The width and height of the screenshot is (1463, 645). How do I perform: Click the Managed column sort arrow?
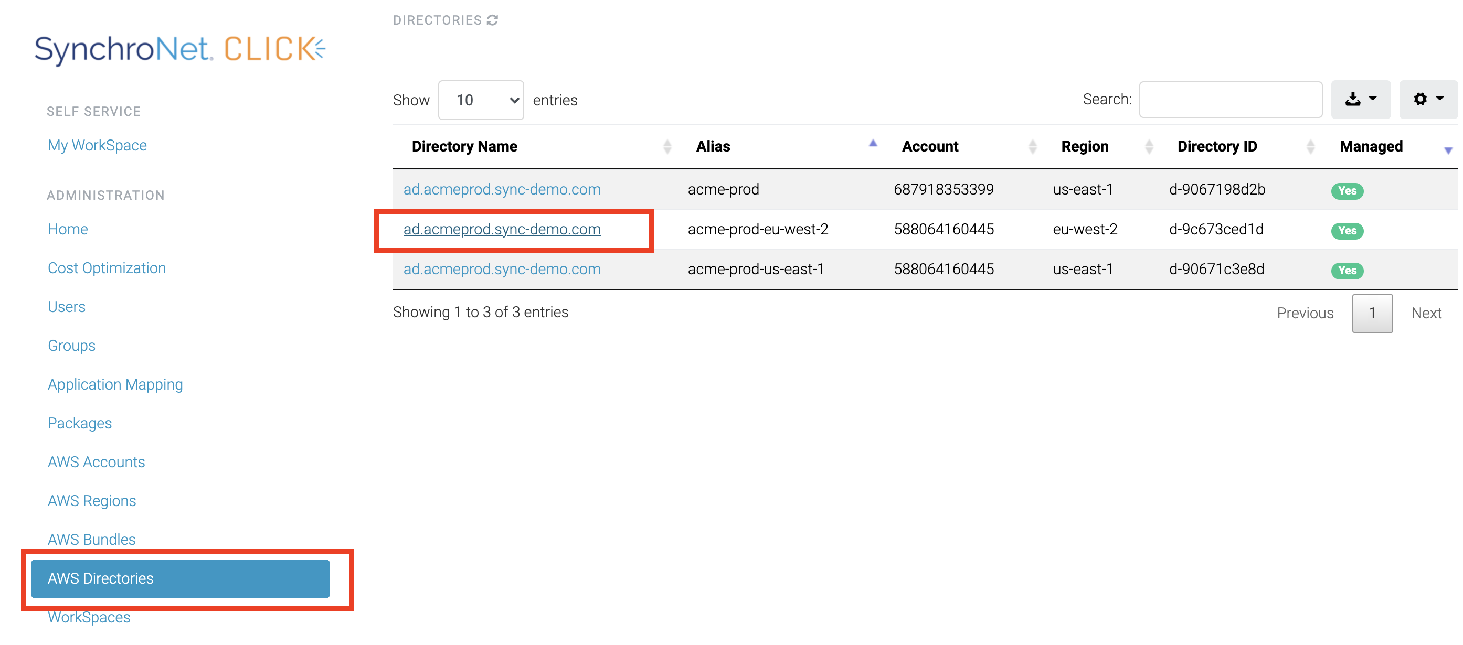(x=1448, y=149)
